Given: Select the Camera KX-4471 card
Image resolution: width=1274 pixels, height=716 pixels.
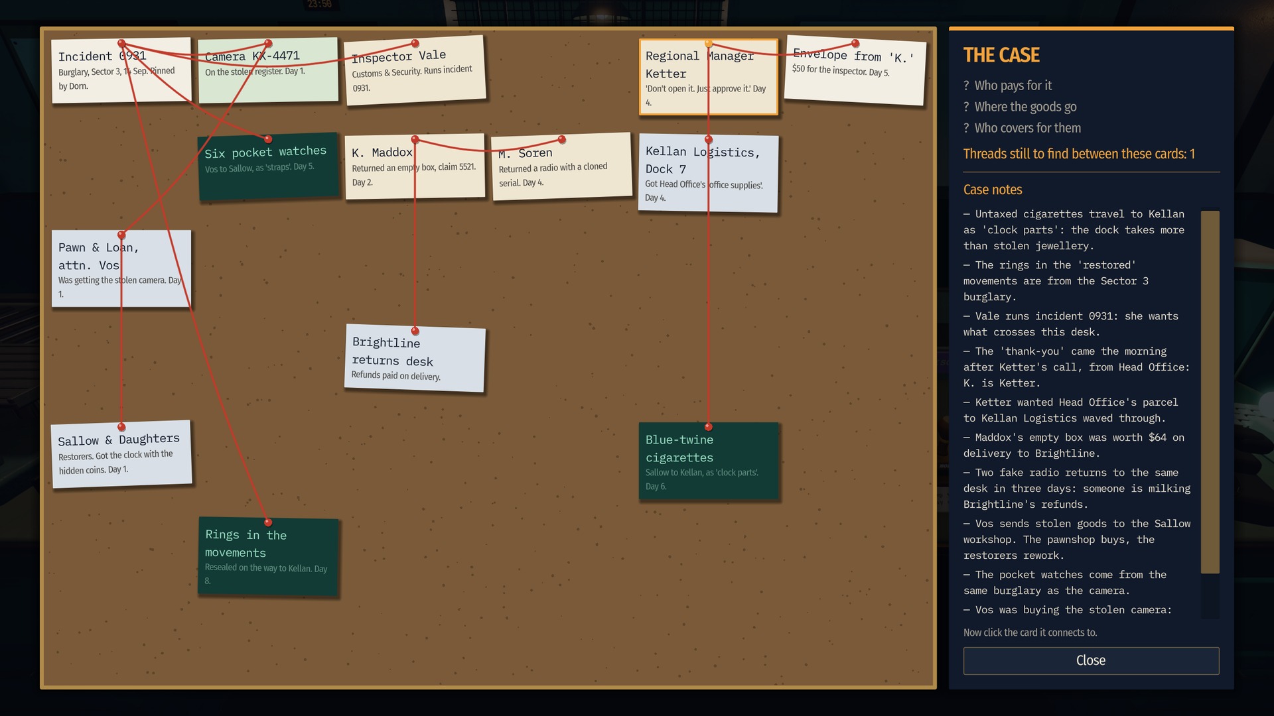Looking at the screenshot, I should (268, 70).
